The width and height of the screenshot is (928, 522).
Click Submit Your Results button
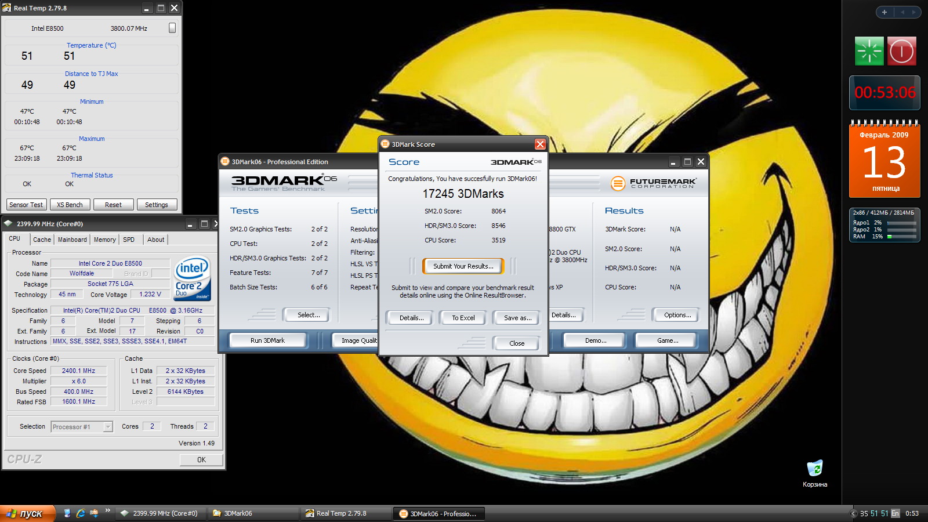point(463,266)
